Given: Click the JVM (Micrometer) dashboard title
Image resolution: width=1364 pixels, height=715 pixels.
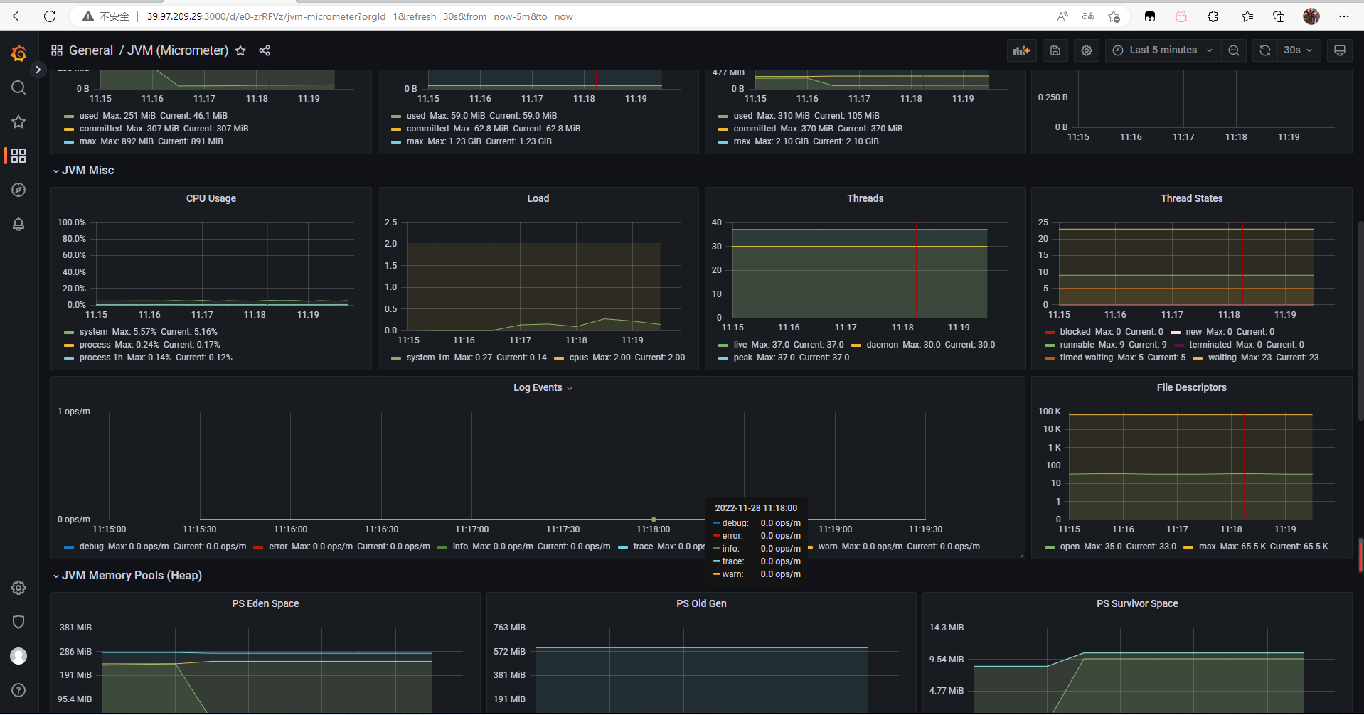Looking at the screenshot, I should pos(178,50).
